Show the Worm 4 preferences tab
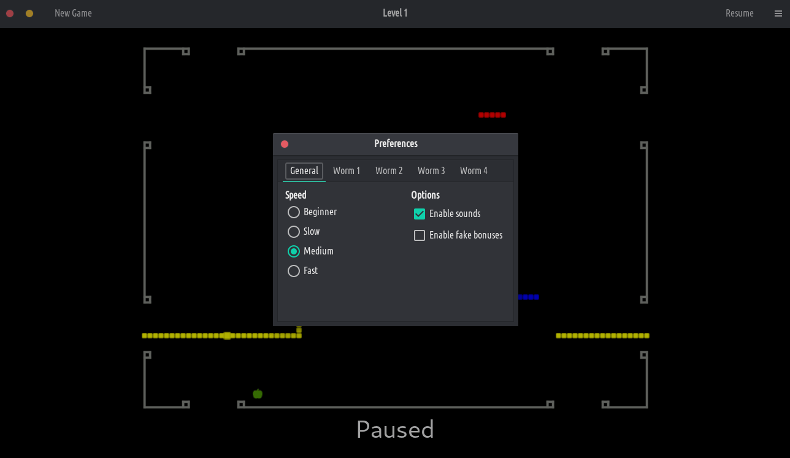790x458 pixels. (474, 171)
